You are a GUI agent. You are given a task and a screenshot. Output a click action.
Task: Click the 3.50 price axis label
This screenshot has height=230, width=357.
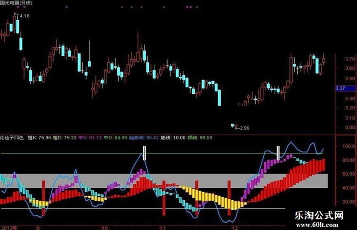click(350, 79)
